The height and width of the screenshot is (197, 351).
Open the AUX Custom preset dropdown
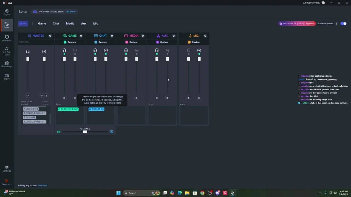click(162, 42)
